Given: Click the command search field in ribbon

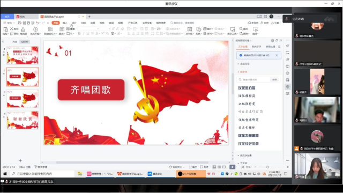Looking at the screenshot, I should (x=183, y=23).
